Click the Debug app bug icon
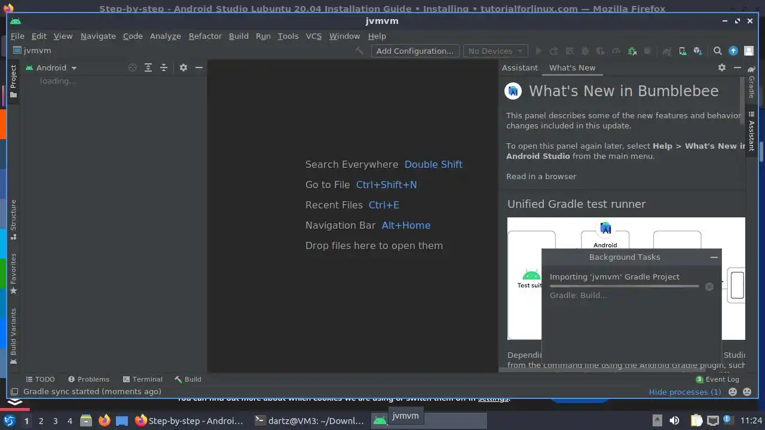This screenshot has height=430, width=765. tap(585, 51)
